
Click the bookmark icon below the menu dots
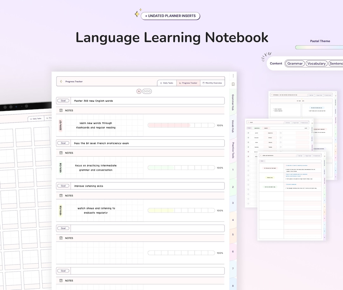(x=233, y=84)
